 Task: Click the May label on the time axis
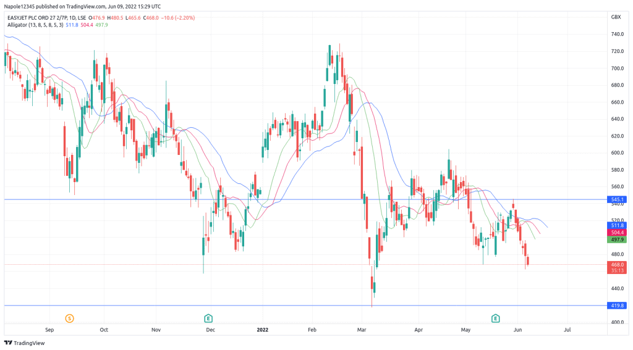(466, 330)
